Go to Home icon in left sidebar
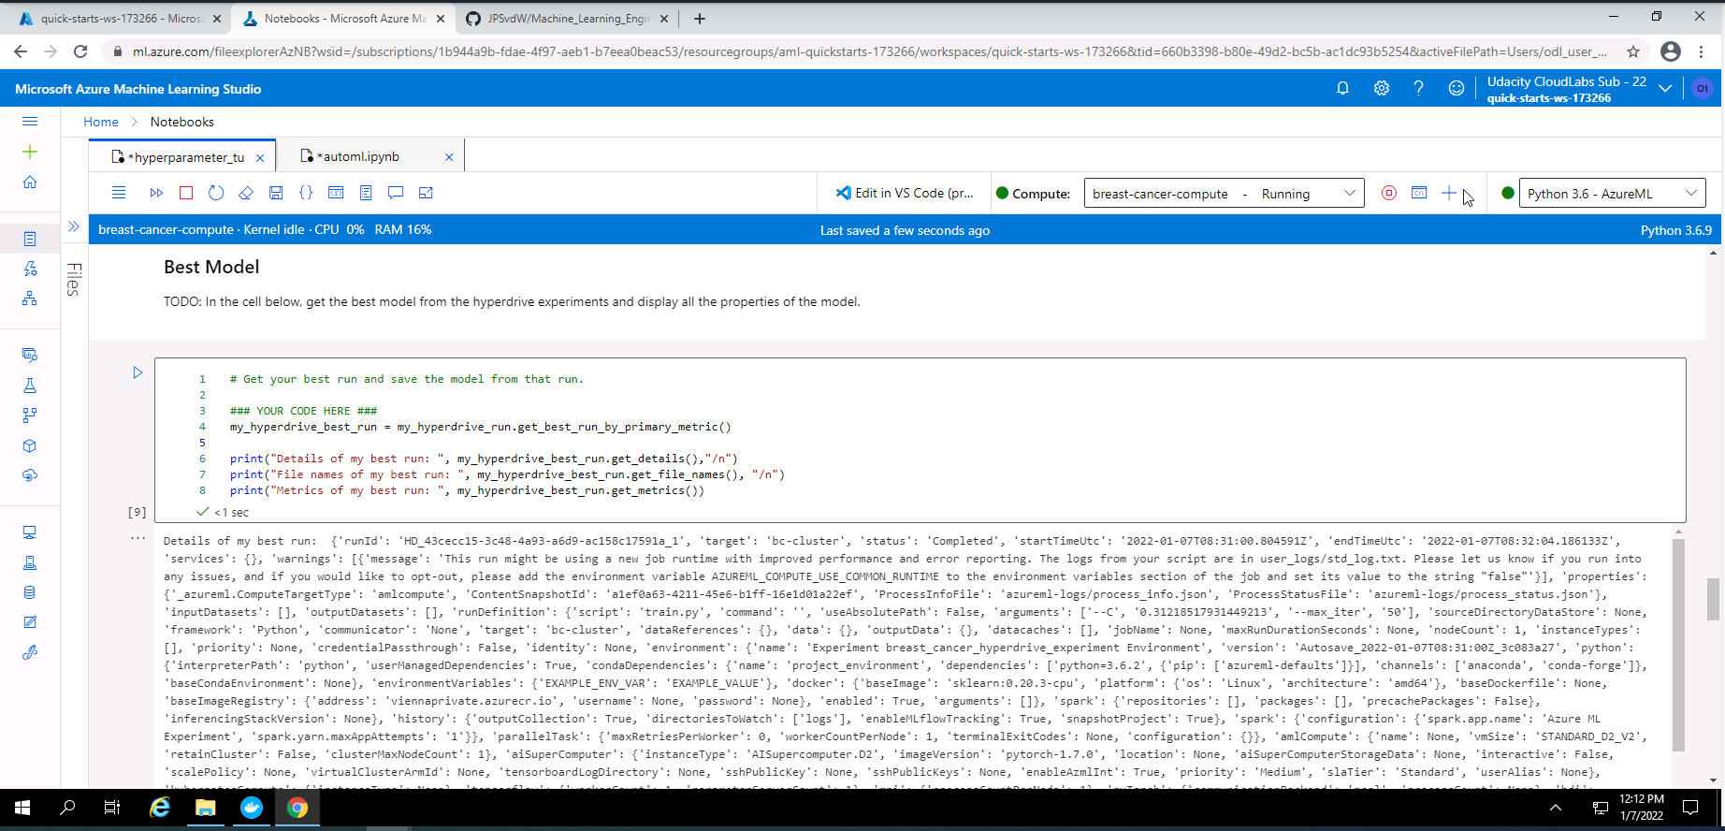The width and height of the screenshot is (1725, 831). pos(30,182)
